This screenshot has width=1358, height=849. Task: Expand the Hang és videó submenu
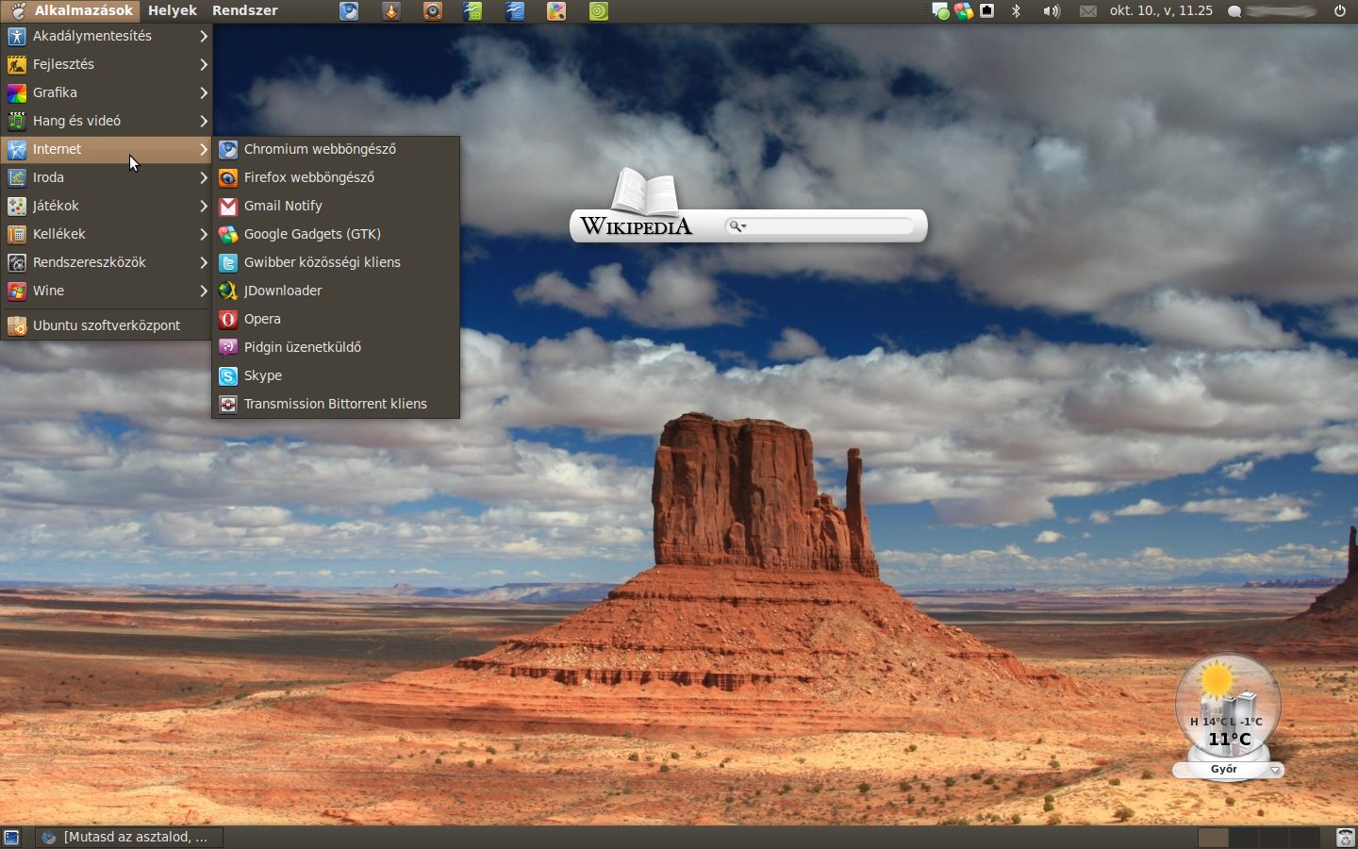107,121
